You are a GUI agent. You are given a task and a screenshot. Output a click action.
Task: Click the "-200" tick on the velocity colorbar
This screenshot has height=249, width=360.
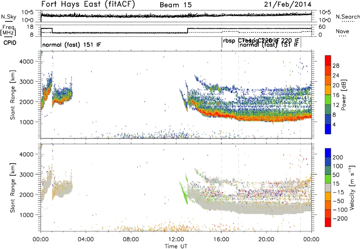click(x=340, y=218)
